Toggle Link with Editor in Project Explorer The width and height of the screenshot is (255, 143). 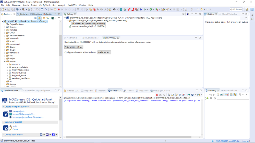(x=39, y=18)
